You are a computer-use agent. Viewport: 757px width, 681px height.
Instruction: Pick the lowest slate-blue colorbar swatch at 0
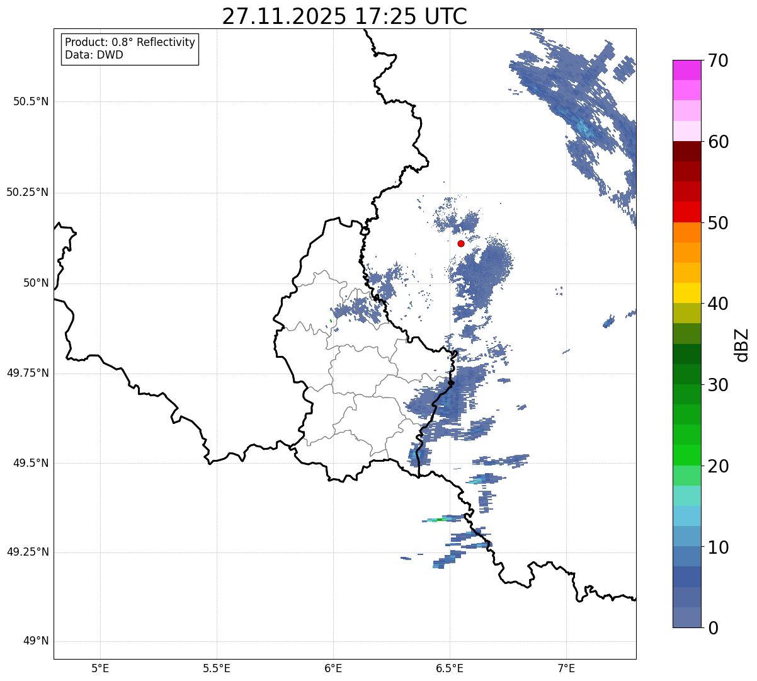687,617
